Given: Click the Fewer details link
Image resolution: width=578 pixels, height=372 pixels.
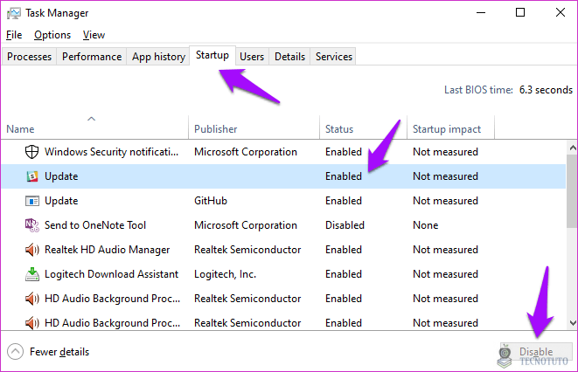Looking at the screenshot, I should (59, 352).
